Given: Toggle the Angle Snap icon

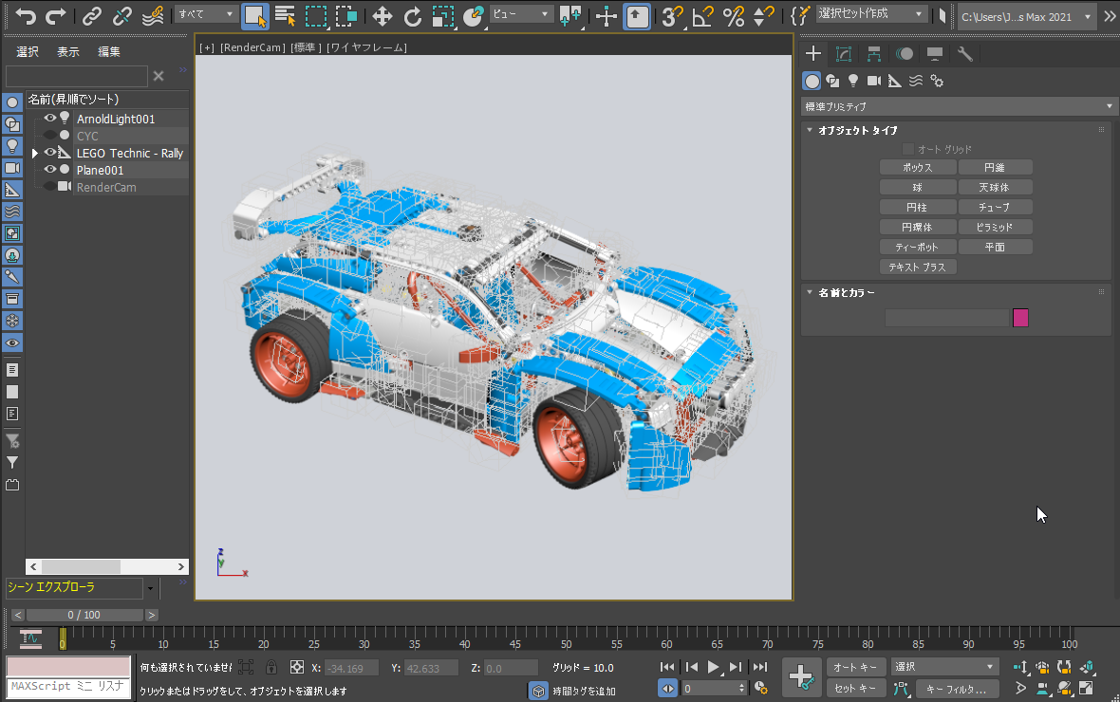Looking at the screenshot, I should 702,16.
